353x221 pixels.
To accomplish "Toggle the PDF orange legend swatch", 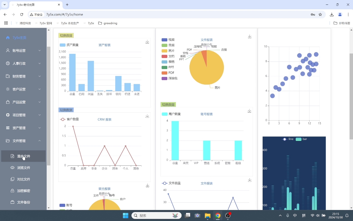I will 165,73.
